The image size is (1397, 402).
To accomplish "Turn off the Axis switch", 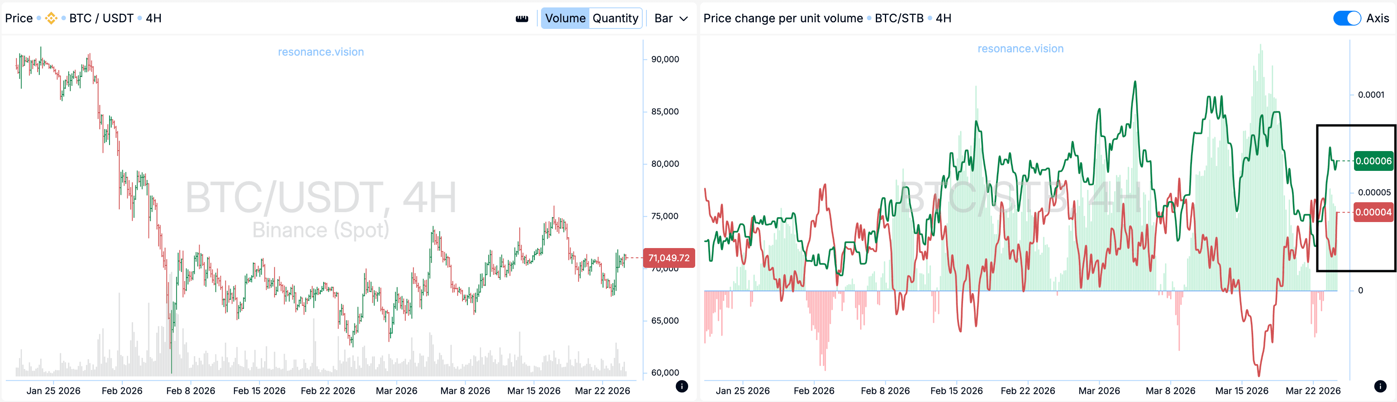I will click(1347, 19).
